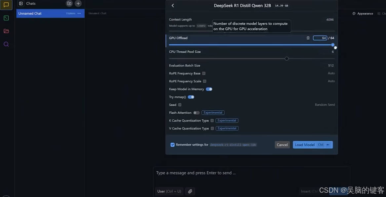
Task: Uncheck Remember settings for this model
Action: (173, 145)
